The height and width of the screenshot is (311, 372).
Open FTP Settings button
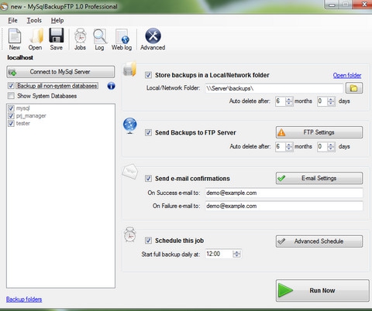click(x=319, y=132)
